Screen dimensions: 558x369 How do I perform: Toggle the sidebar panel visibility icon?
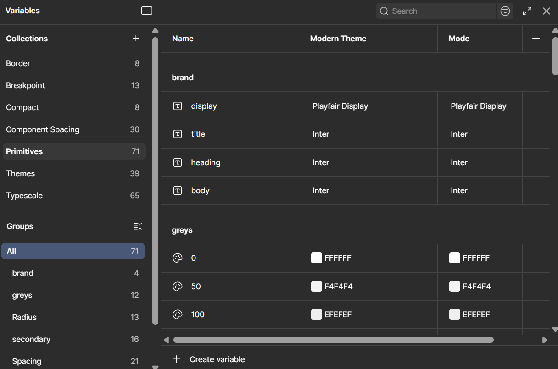click(x=146, y=11)
